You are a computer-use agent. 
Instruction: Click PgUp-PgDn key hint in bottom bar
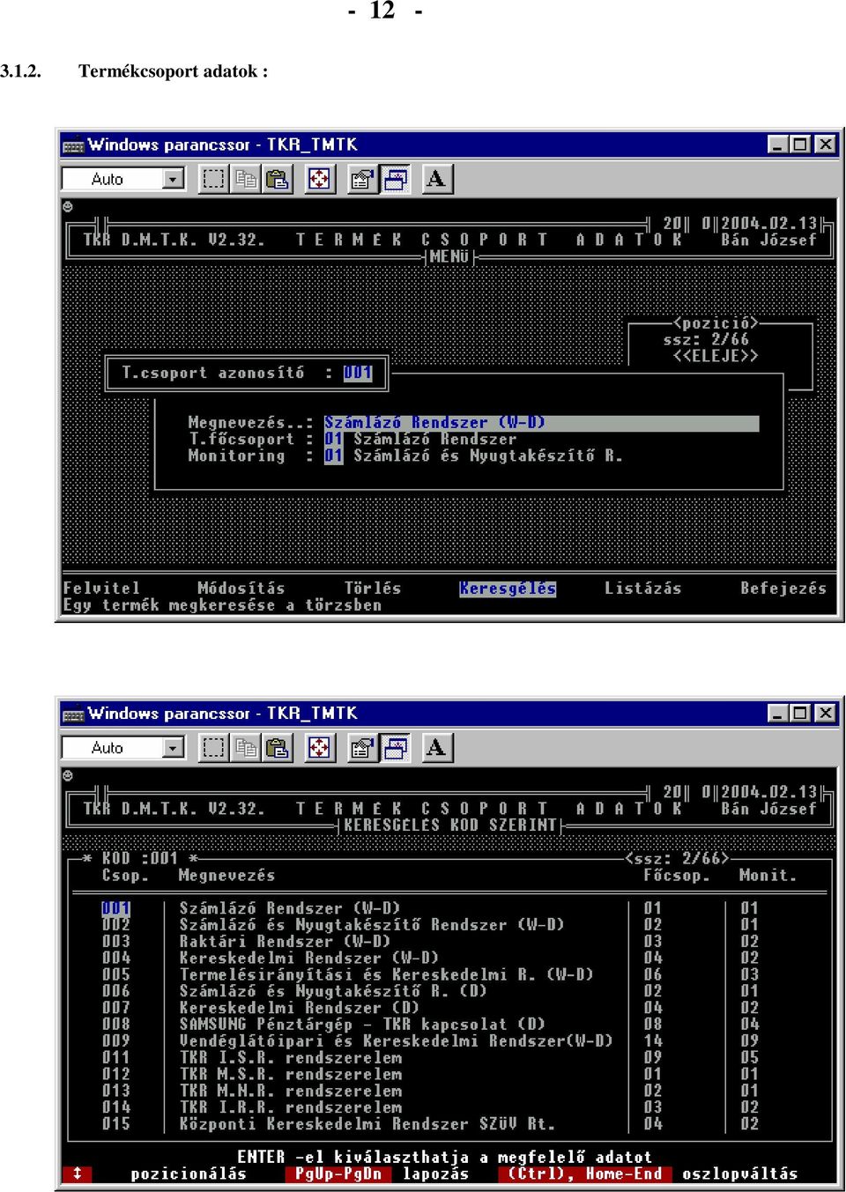point(338,1174)
